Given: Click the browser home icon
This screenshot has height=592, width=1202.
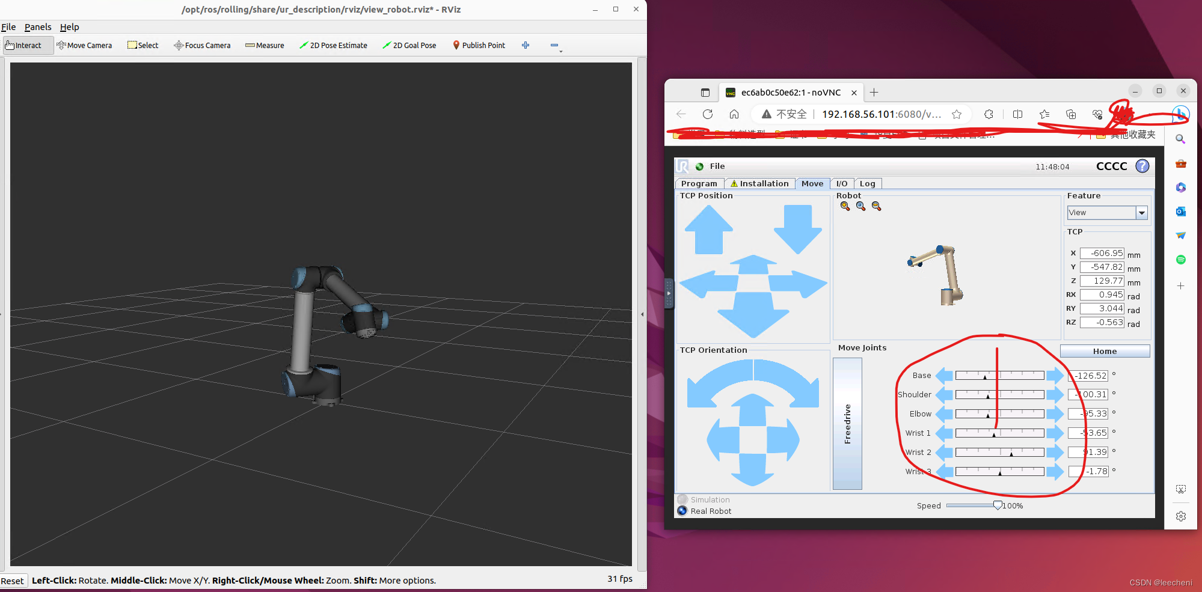Looking at the screenshot, I should (734, 114).
